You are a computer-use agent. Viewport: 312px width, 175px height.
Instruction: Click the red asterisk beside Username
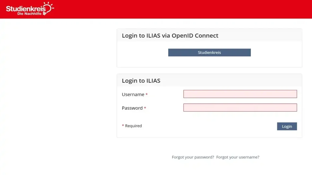coord(146,94)
